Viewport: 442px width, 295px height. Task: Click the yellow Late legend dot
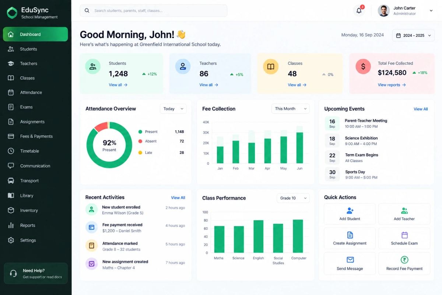click(x=140, y=153)
